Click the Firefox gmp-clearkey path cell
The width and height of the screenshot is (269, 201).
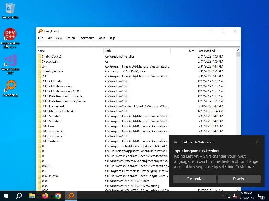pyautogui.click(x=137, y=171)
